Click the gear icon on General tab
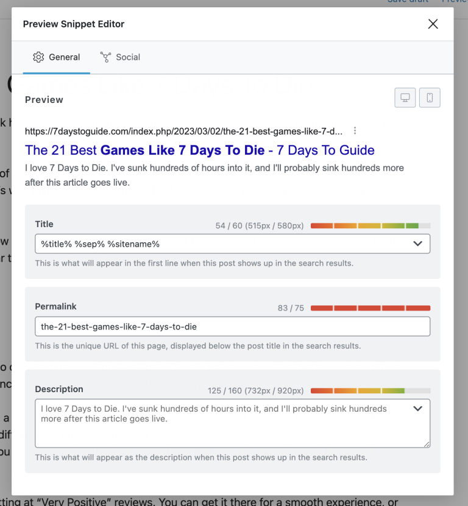 [38, 57]
